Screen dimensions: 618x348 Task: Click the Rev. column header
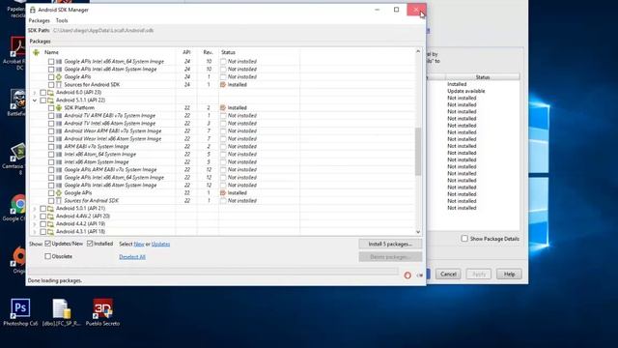point(209,52)
